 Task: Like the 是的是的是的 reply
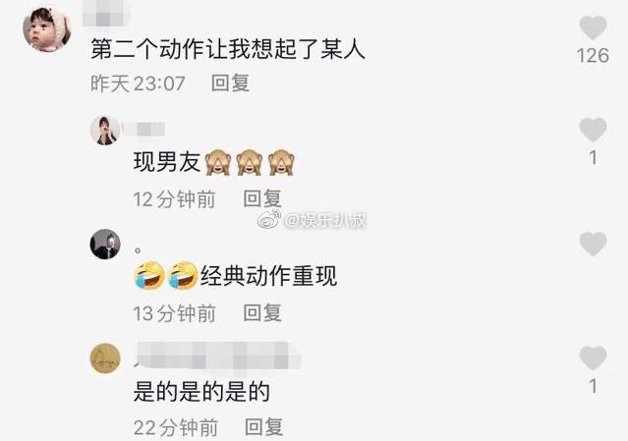(x=593, y=358)
